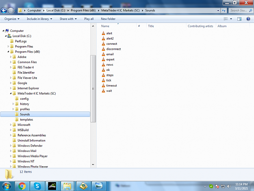Image resolution: width=254 pixels, height=191 pixels.
Task: Select the alert2 sound file
Action: 108,38
